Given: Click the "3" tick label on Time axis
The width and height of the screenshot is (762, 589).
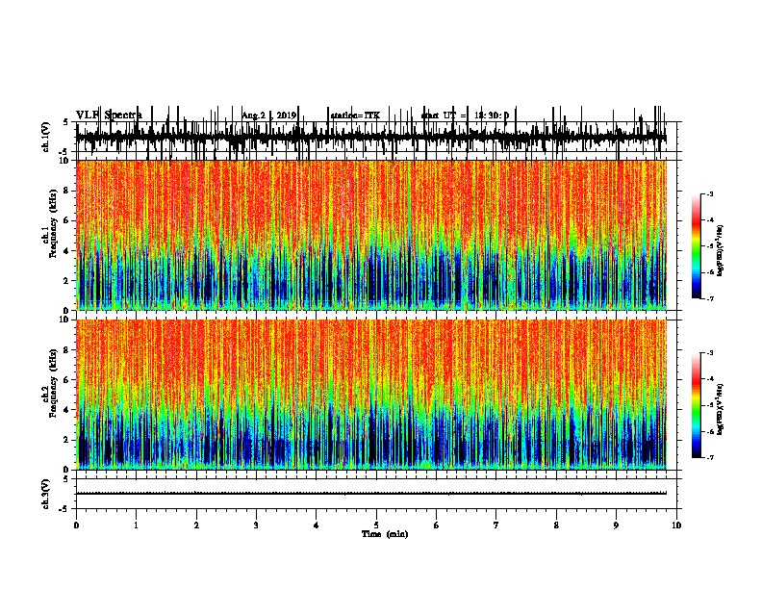Looking at the screenshot, I should [256, 525].
